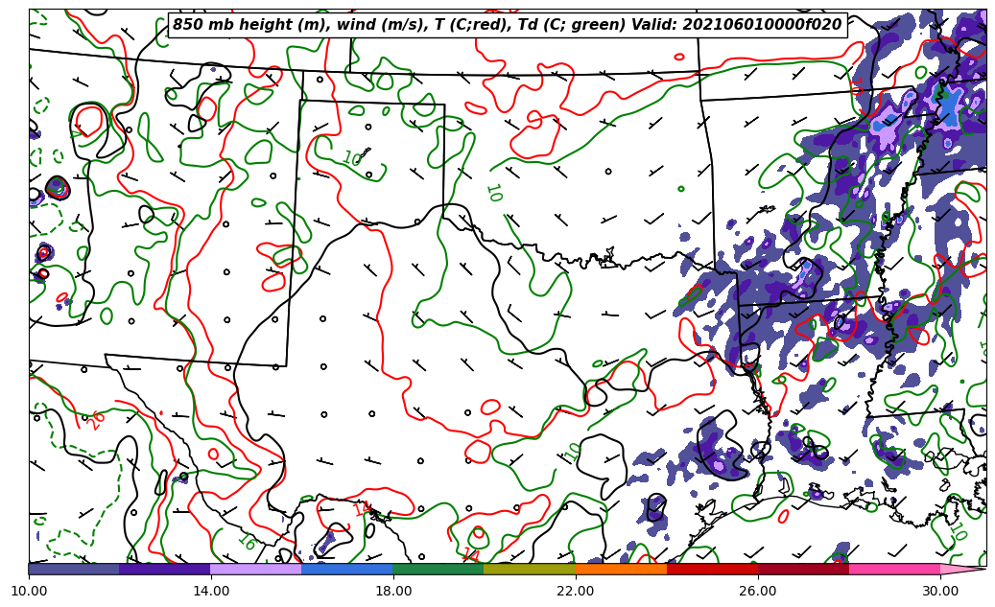Click the slate-blue 10–12 colorbar segment
995x607 pixels.
74,569
